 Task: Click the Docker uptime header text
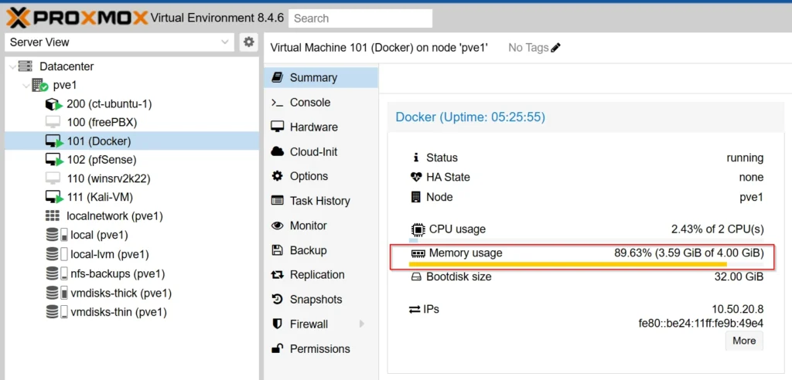(470, 117)
